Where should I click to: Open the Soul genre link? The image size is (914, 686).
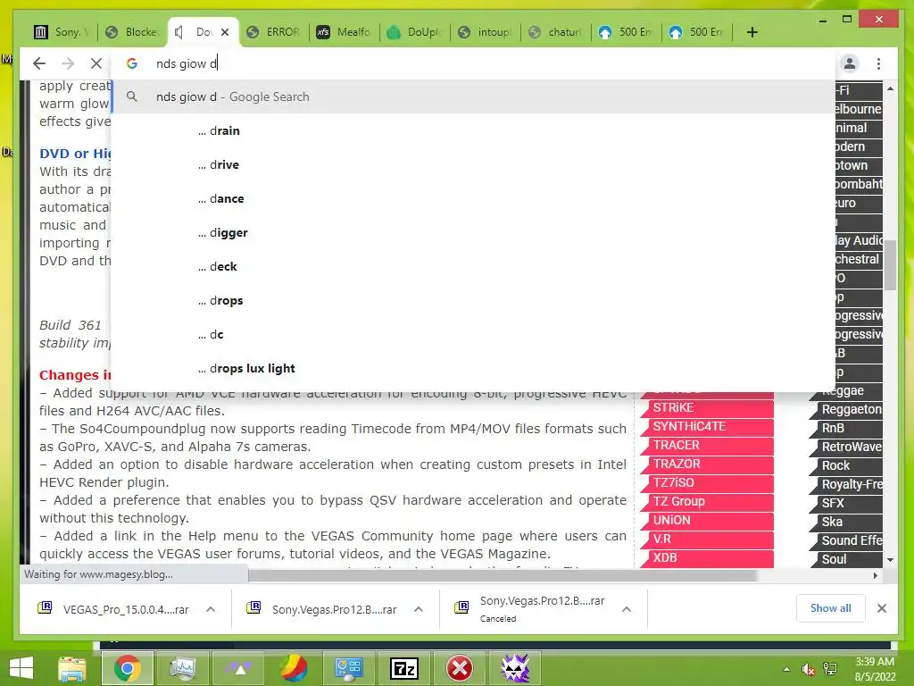click(x=846, y=559)
